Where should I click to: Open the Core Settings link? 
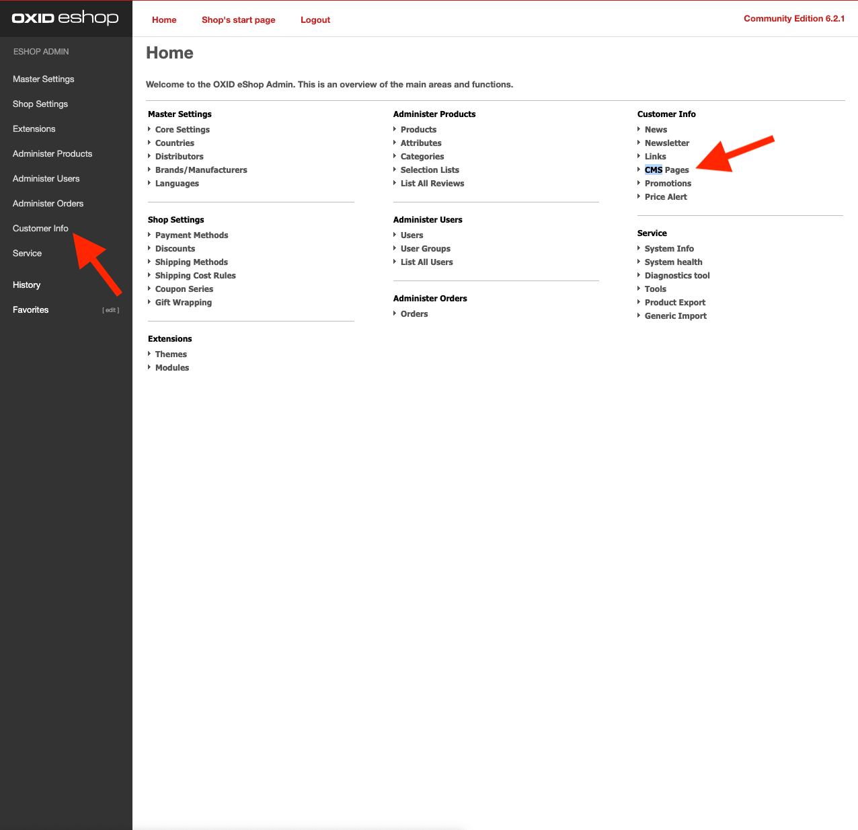coord(182,129)
